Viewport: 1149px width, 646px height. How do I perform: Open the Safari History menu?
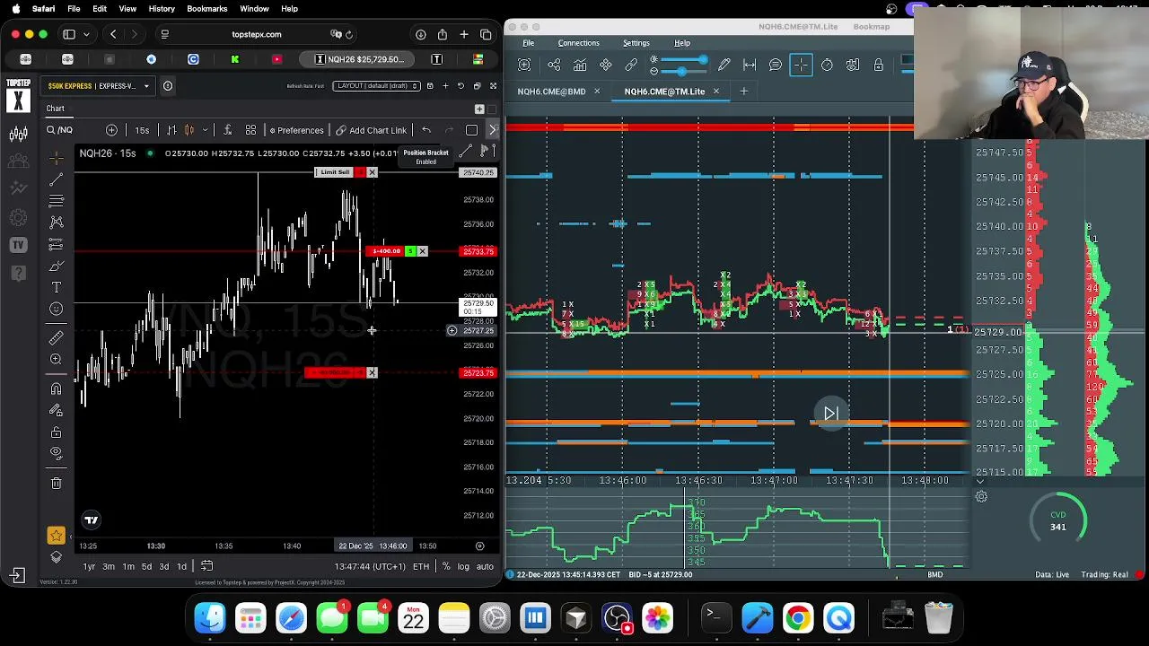[x=162, y=9]
